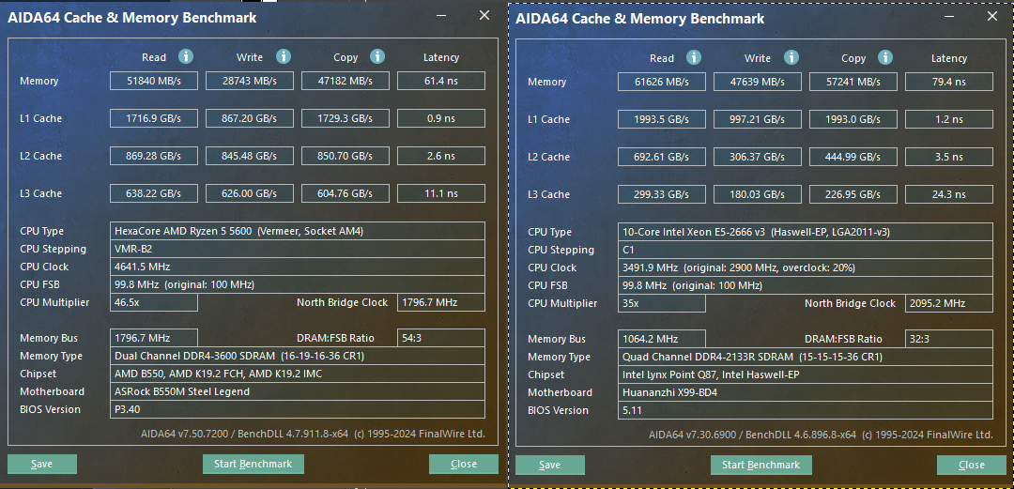Click BIOS Version value P3.40
Image resolution: width=1014 pixels, height=489 pixels.
298,409
